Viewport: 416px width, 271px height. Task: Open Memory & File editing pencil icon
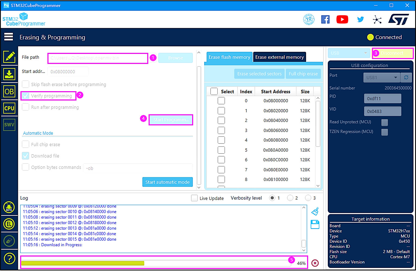click(x=9, y=57)
